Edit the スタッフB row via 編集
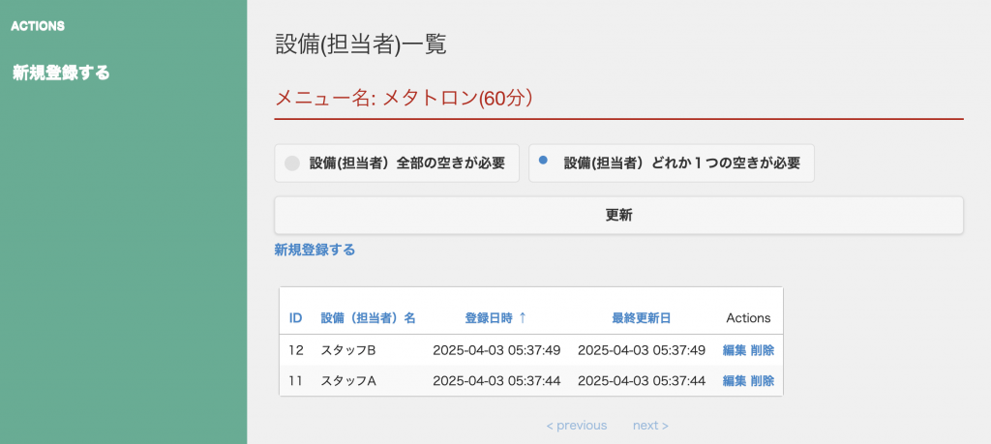This screenshot has height=444, width=991. coord(734,350)
